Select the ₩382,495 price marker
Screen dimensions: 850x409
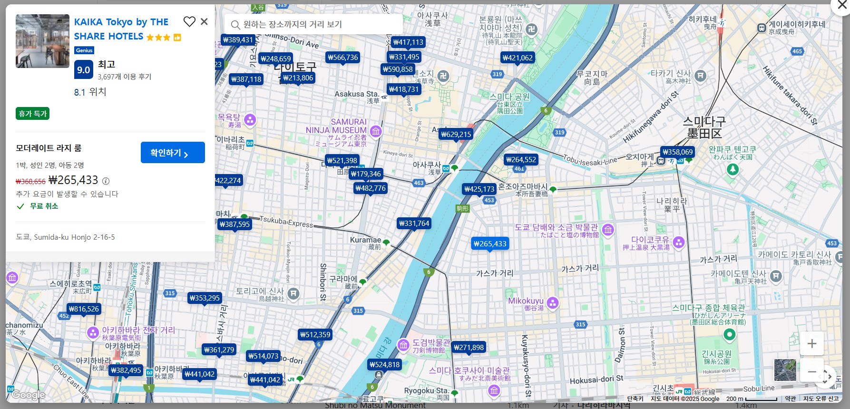[x=126, y=370]
